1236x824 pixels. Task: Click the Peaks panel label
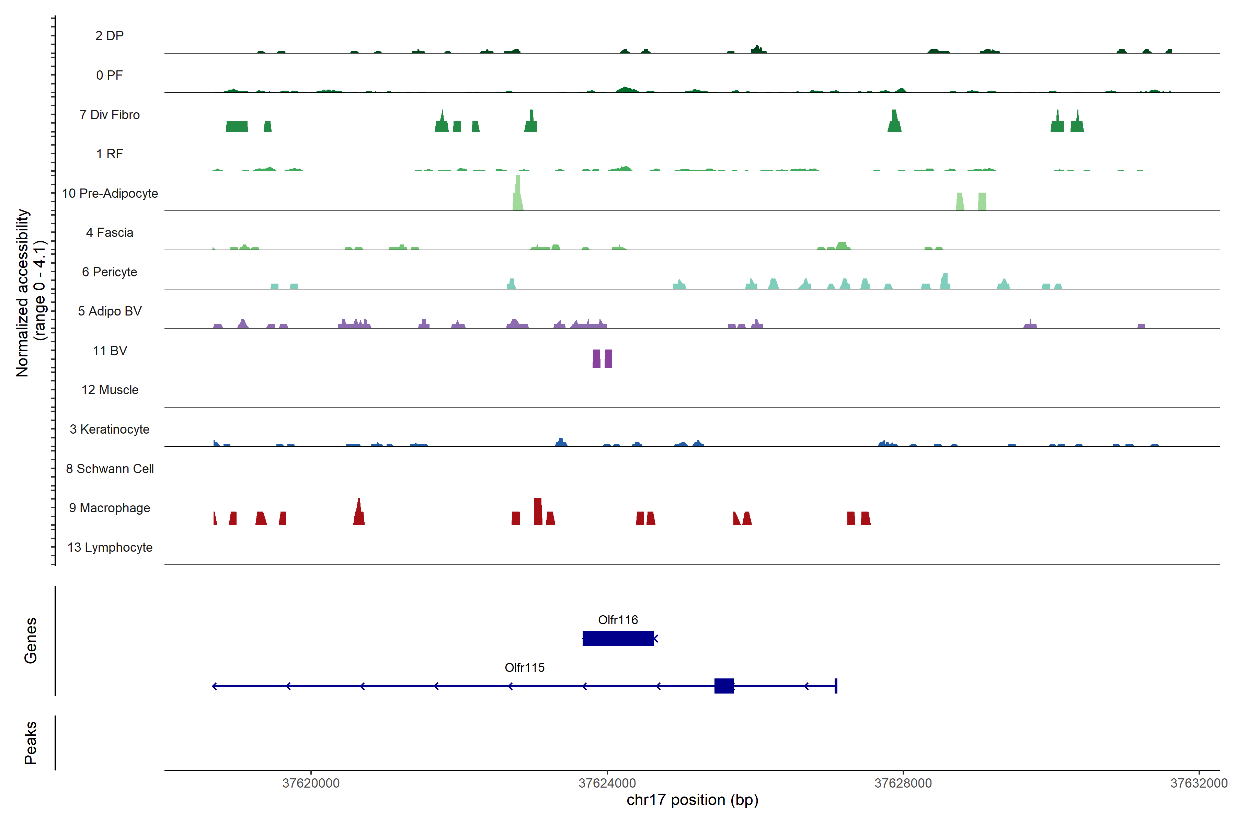tap(31, 743)
